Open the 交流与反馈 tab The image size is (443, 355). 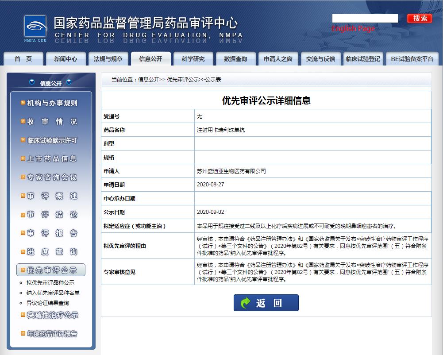click(320, 59)
